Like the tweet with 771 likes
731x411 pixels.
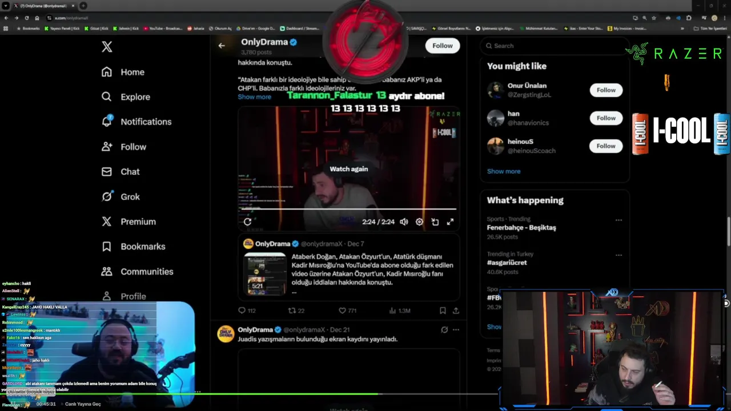tap(347, 311)
